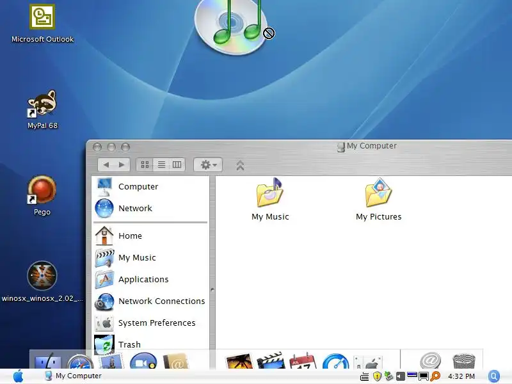Screen dimensions: 512x384
Task: Launch iChat camera bubble in dock
Action: click(143, 361)
